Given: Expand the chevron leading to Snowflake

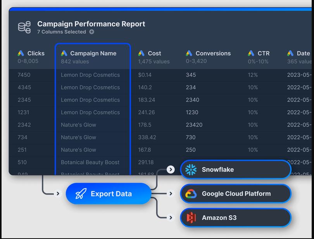Looking at the screenshot, I should (171, 170).
